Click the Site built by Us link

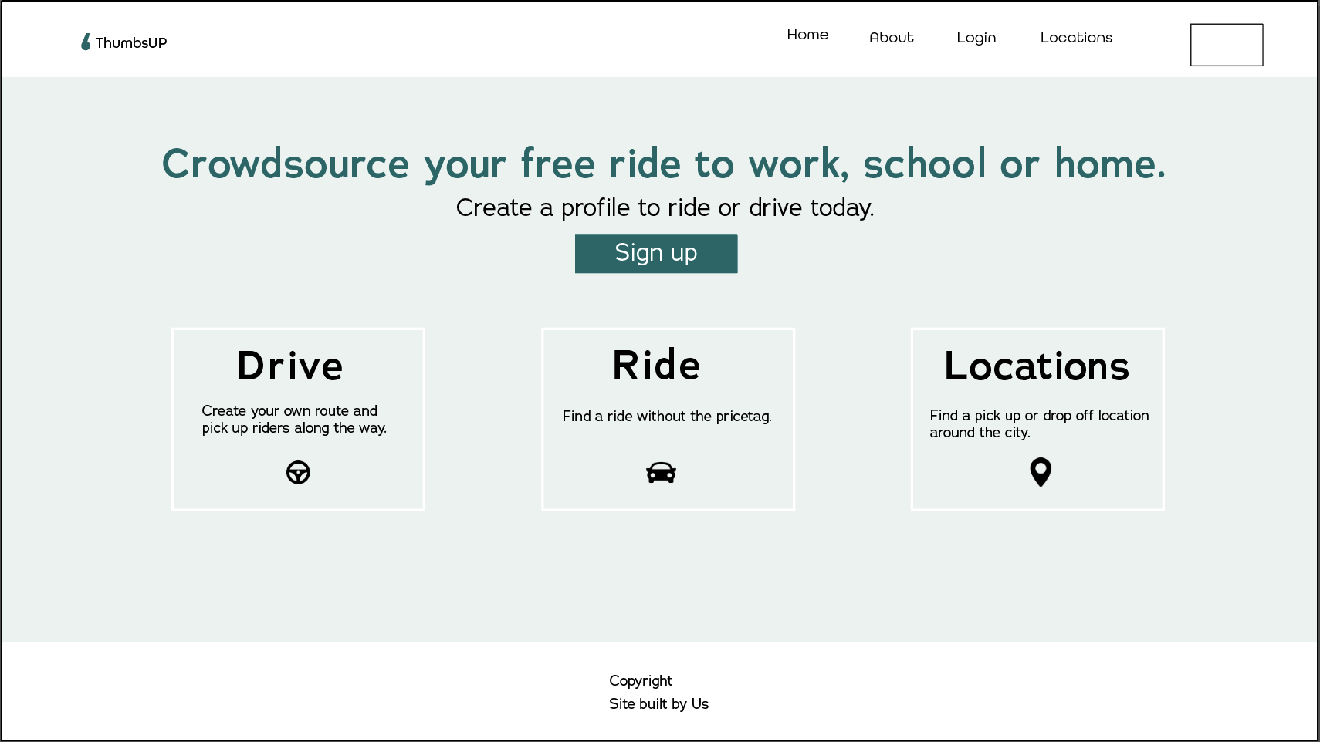(x=658, y=703)
